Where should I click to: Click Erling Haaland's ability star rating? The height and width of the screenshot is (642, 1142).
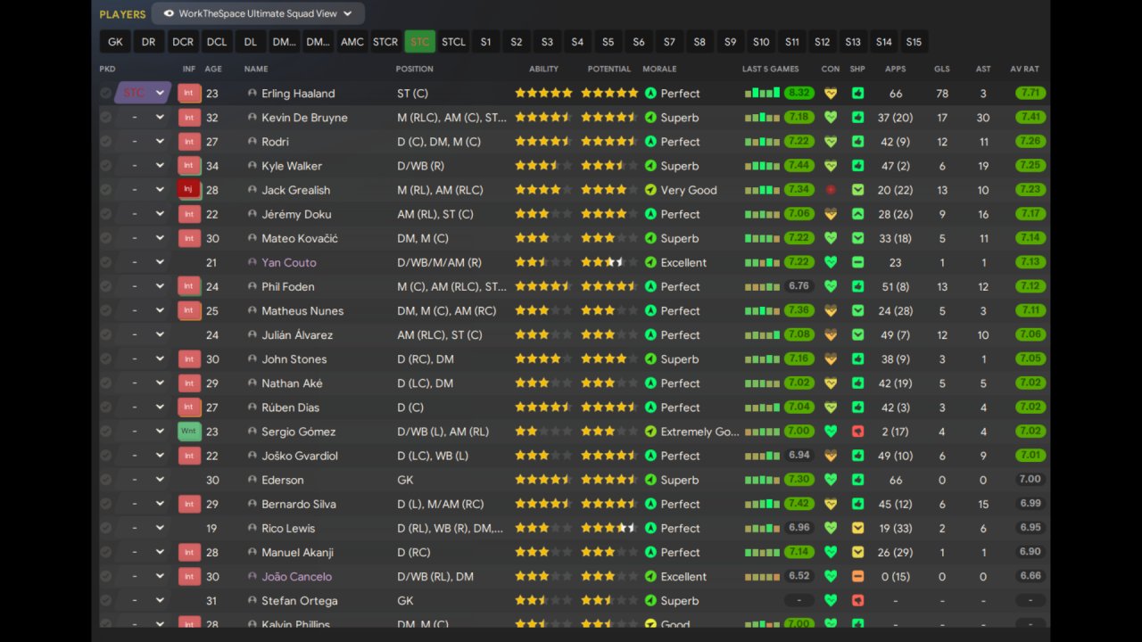point(543,93)
